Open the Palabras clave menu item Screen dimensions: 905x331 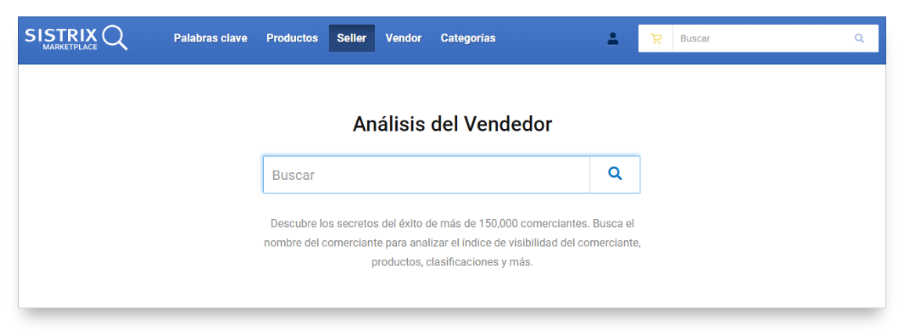point(210,38)
